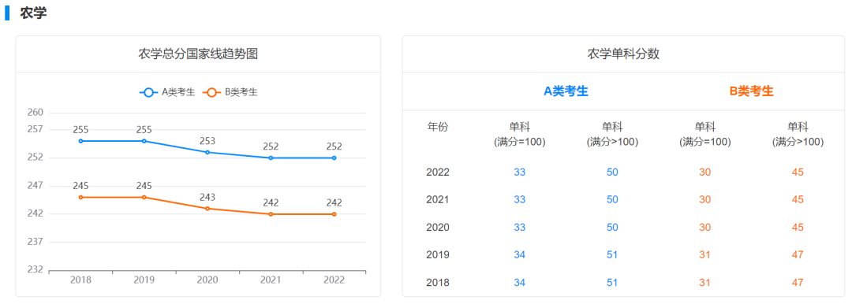Click the 农学 section heading

33,13
